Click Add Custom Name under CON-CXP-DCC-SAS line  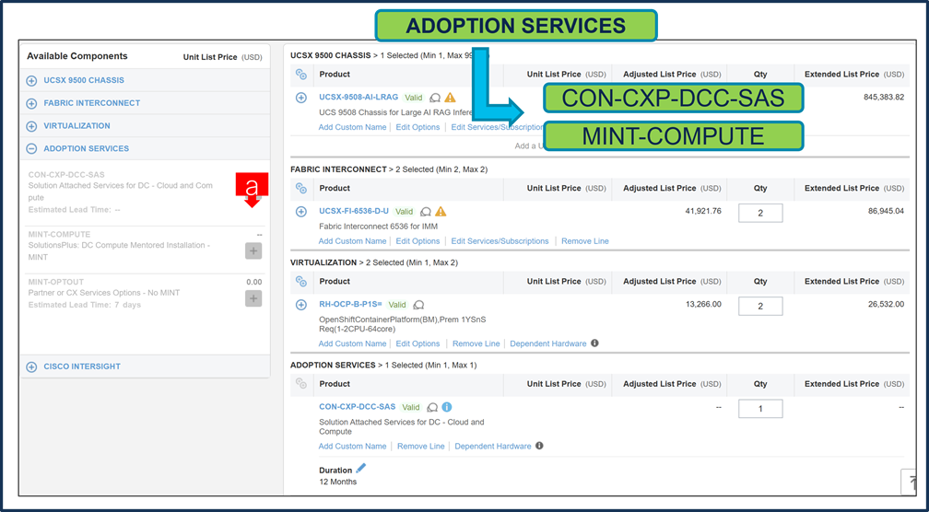pyautogui.click(x=352, y=447)
